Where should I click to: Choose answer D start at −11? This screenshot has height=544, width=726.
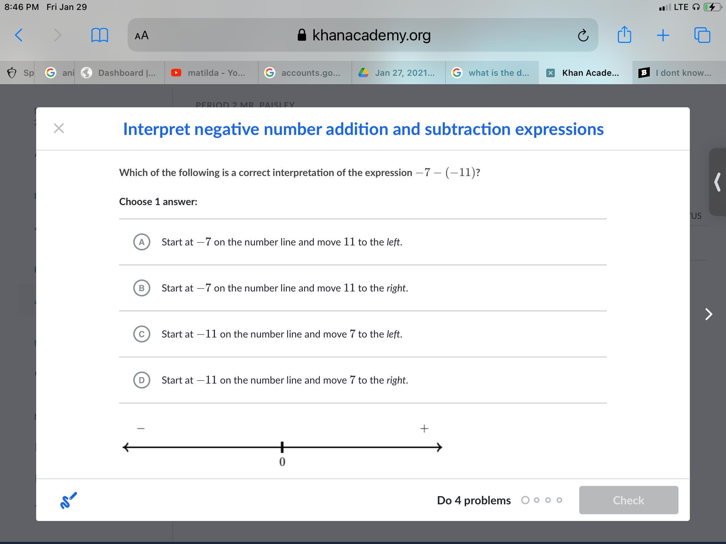tap(142, 380)
